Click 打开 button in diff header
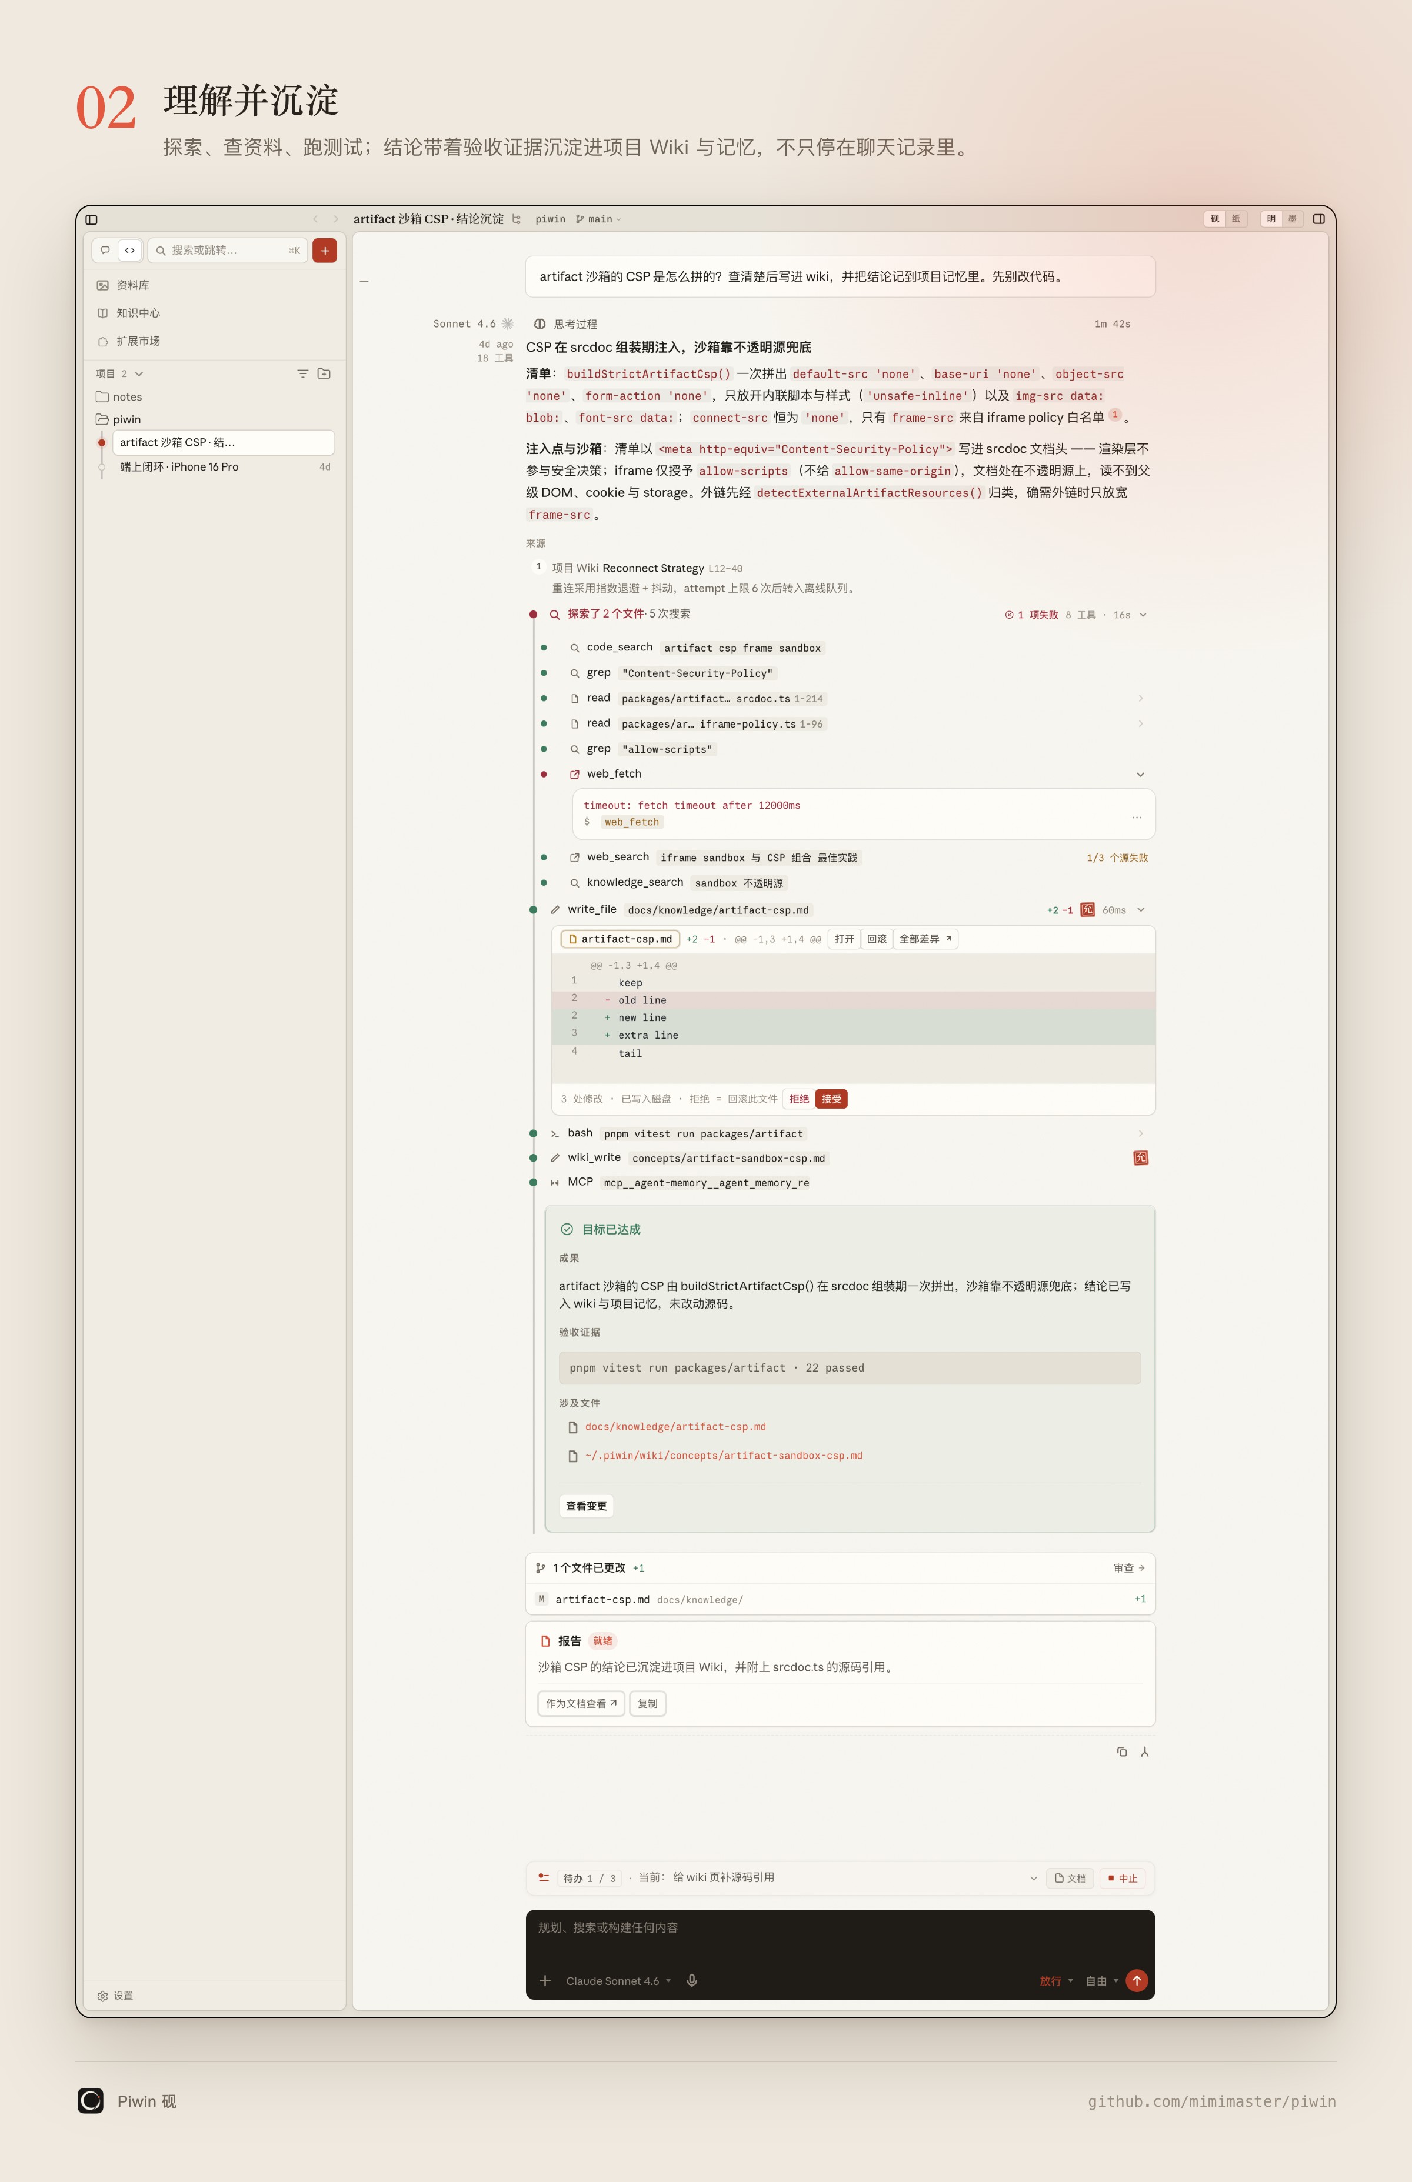This screenshot has width=1412, height=2182. pos(844,939)
